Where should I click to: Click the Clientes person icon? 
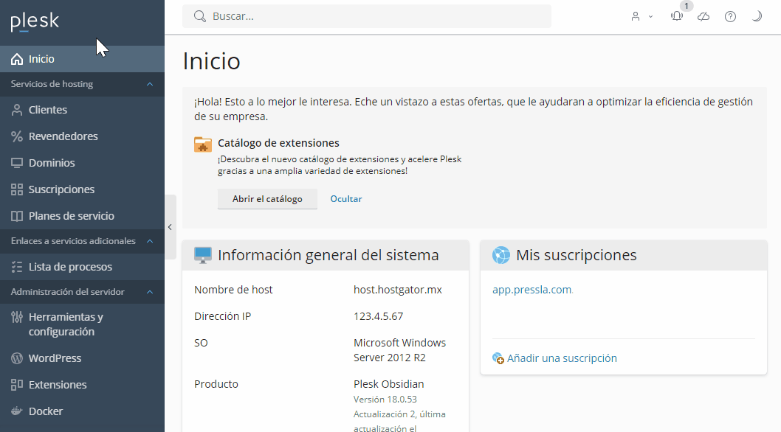click(17, 110)
